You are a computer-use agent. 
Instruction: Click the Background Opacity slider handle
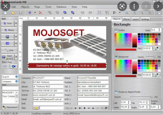(x=154, y=57)
